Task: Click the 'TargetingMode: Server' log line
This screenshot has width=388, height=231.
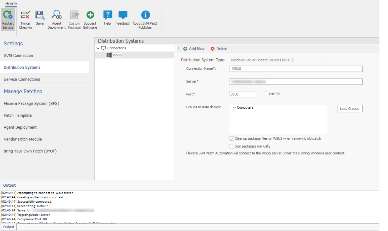Action: click(26, 215)
